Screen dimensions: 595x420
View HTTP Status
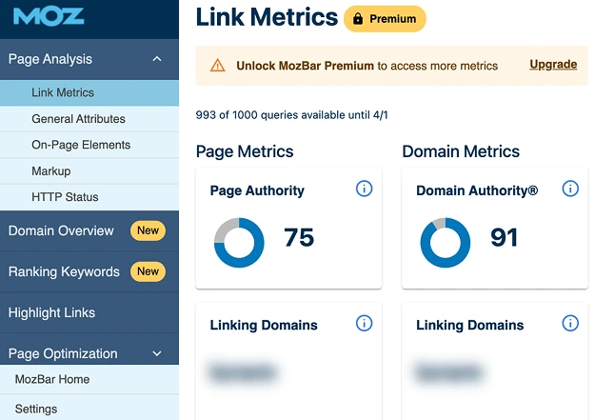(65, 197)
